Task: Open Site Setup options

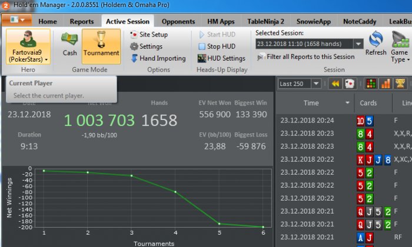Action: 149,34
